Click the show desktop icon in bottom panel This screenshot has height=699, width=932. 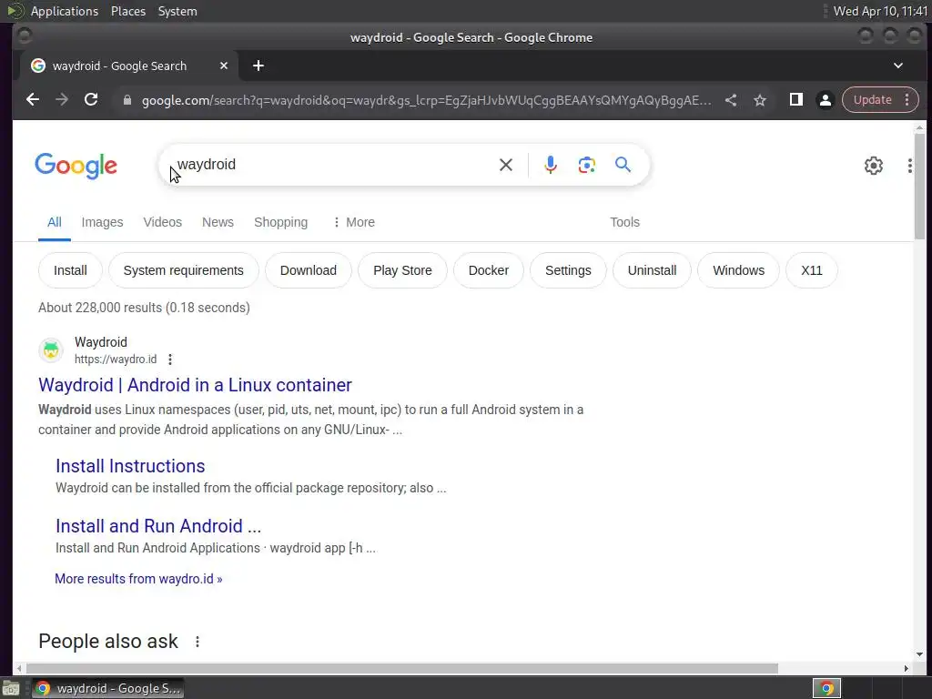click(11, 688)
